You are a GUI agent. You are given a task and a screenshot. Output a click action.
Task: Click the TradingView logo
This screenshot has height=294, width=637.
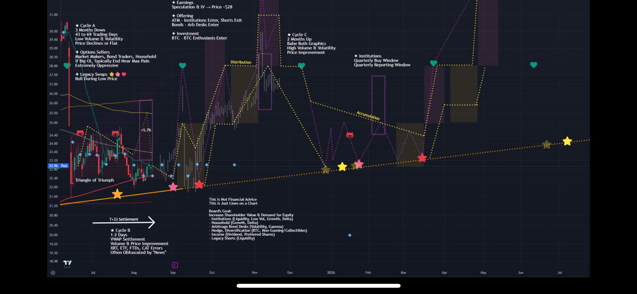point(67,263)
